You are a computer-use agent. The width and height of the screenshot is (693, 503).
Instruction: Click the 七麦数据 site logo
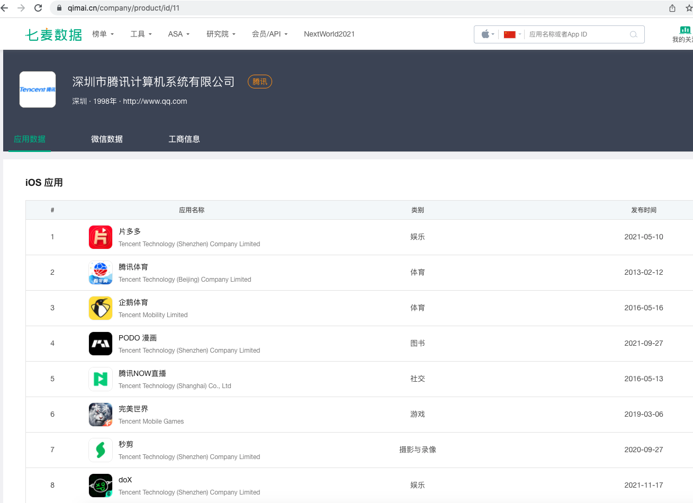pos(53,34)
